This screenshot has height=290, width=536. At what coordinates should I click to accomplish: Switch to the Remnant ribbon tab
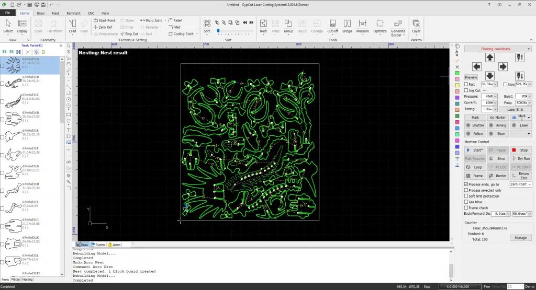pyautogui.click(x=73, y=13)
